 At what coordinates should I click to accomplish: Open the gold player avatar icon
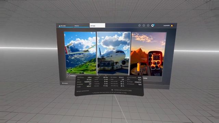(x=172, y=26)
